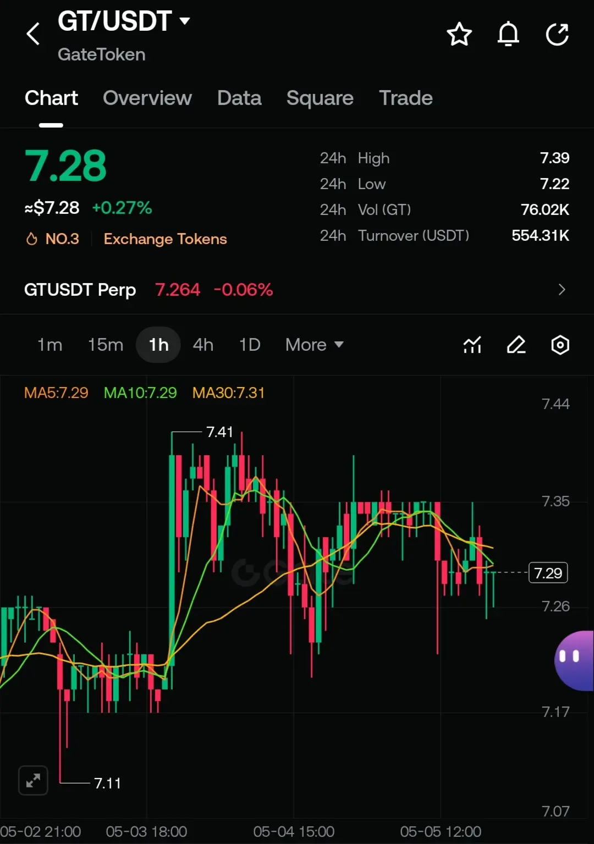Open the Exchange Tokens category link
The height and width of the screenshot is (844, 594).
165,239
